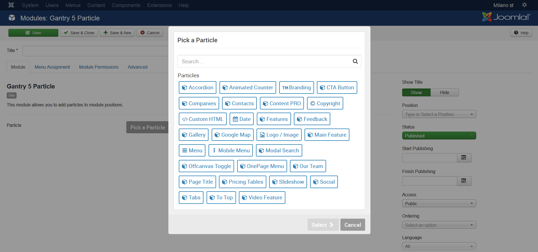538x252 pixels.
Task: Click the Save & Close button
Action: point(79,33)
